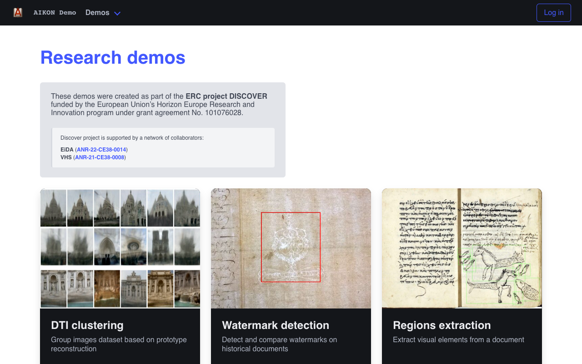Viewport: 582px width, 364px height.
Task: Click the ERC project DISCOVER text
Action: click(x=226, y=96)
